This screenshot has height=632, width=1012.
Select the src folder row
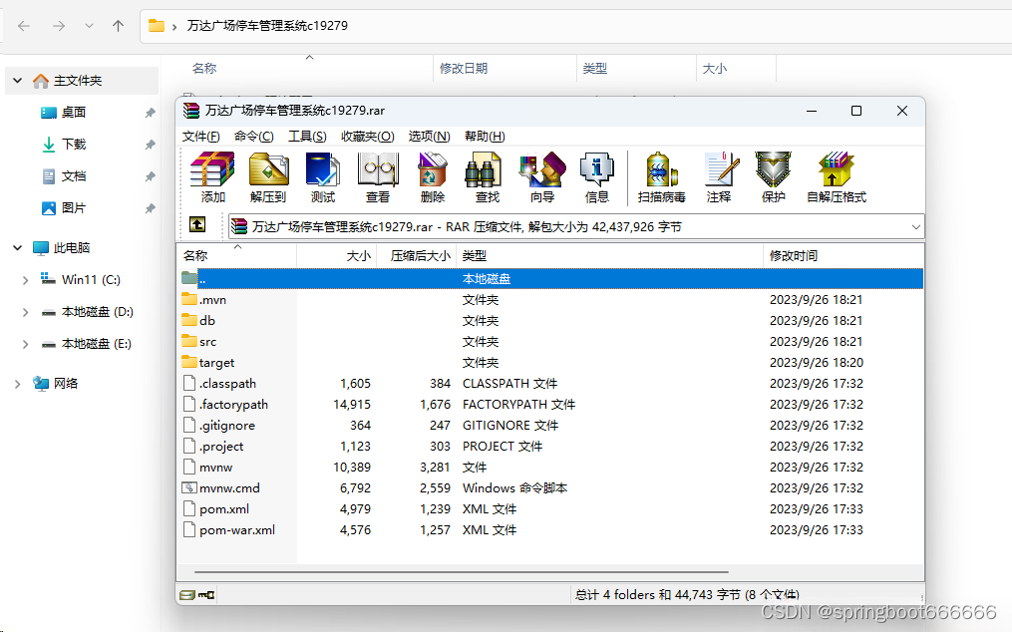[x=550, y=342]
